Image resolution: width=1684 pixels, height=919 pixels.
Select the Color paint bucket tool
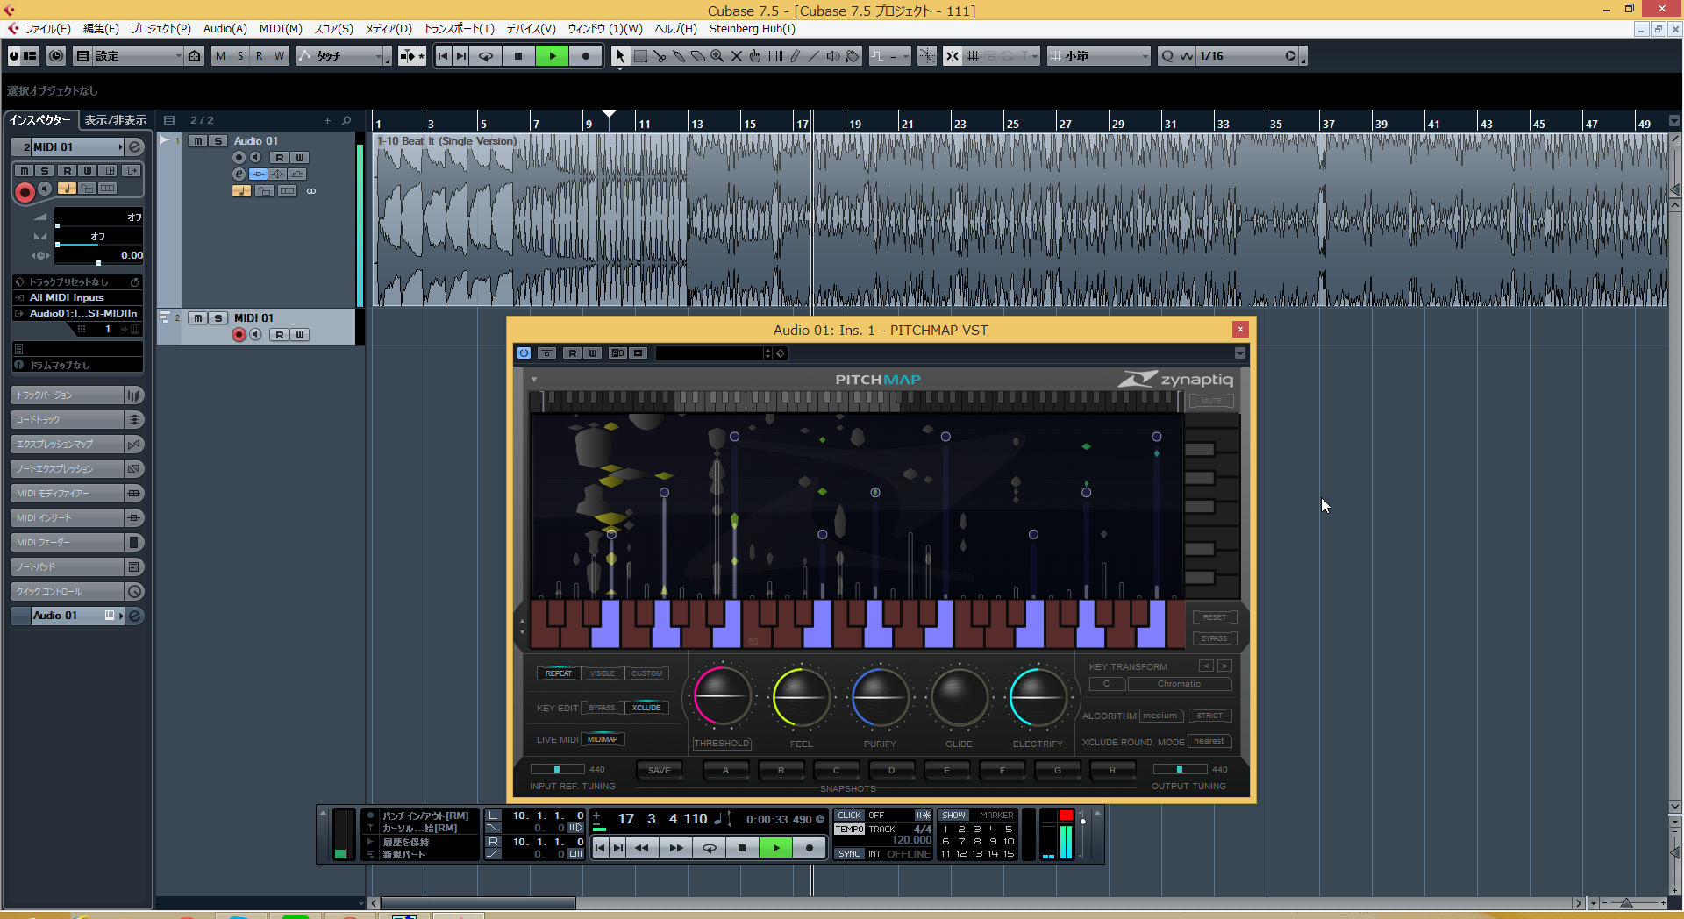853,56
